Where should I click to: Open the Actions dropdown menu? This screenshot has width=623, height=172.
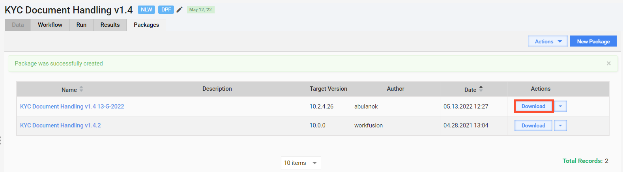click(x=548, y=41)
